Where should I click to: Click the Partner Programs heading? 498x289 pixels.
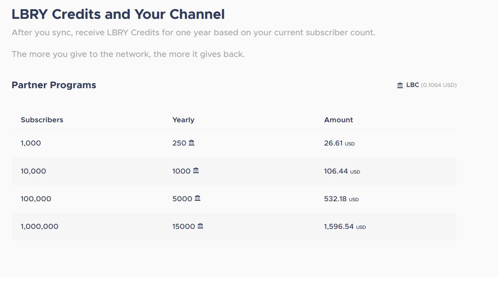click(x=54, y=85)
